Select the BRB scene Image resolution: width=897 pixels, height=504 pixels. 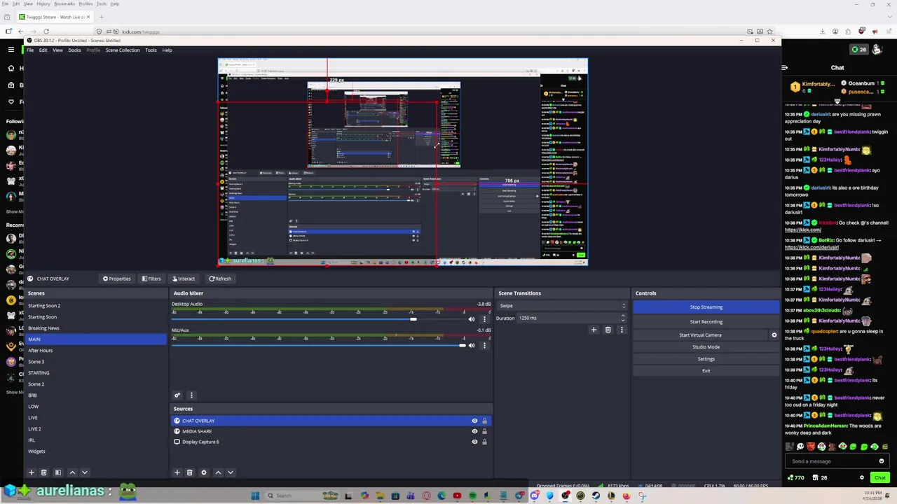point(32,395)
